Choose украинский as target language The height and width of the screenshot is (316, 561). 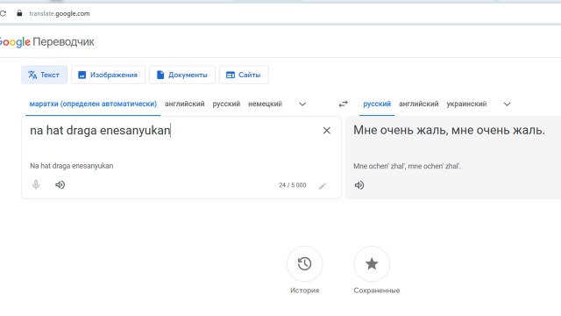[x=466, y=104]
